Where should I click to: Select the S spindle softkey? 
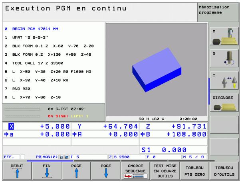pos(224,58)
